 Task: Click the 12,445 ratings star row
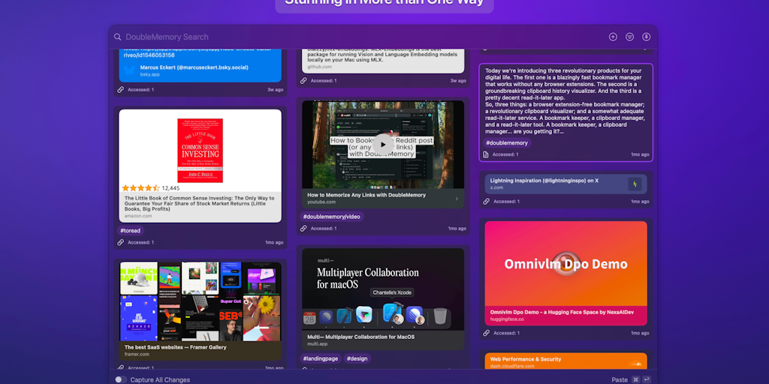(x=151, y=188)
